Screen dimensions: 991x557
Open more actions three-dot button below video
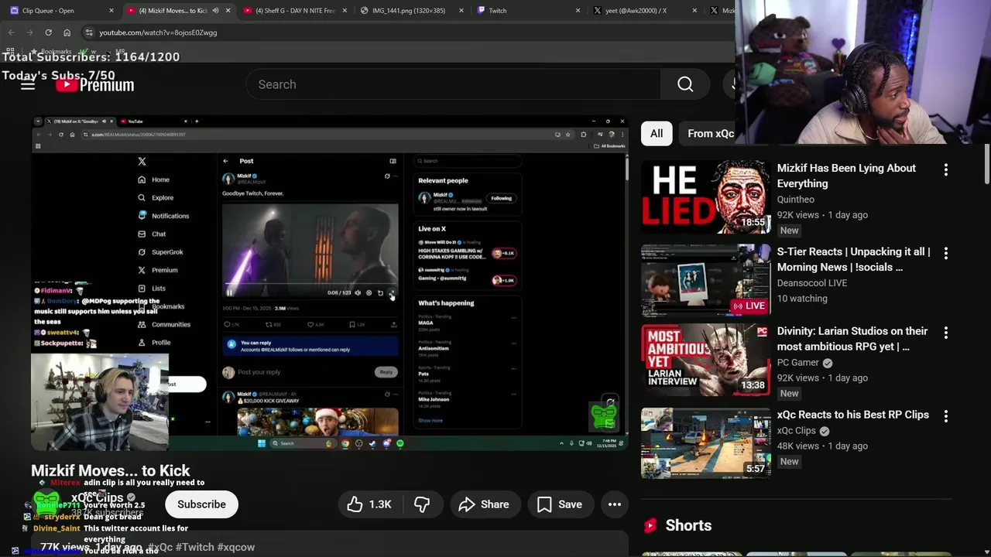[615, 504]
